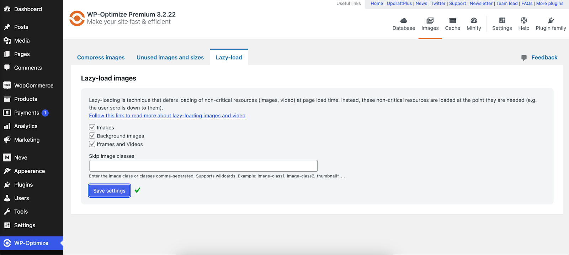
Task: Open the Help lifebuoy icon
Action: [524, 21]
